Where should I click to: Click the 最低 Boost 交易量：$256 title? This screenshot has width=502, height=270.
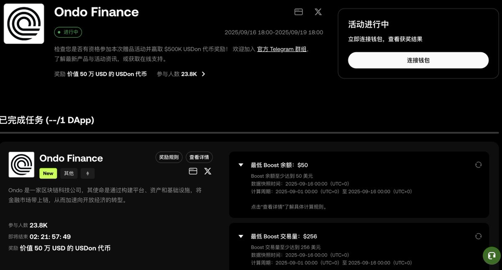coord(284,237)
